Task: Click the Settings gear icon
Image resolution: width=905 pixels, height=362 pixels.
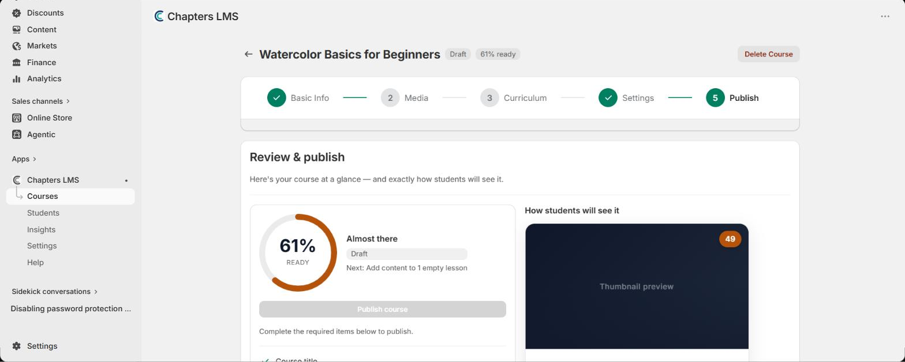Action: pyautogui.click(x=17, y=346)
